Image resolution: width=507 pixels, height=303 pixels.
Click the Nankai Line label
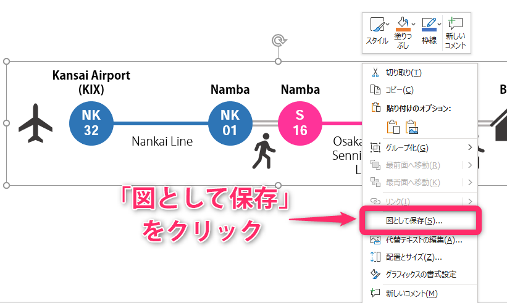click(x=162, y=141)
